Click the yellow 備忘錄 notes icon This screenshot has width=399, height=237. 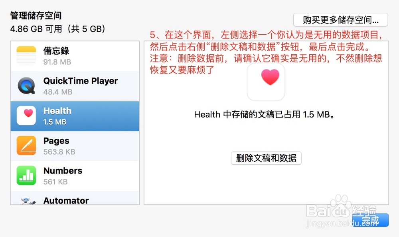tap(26, 56)
